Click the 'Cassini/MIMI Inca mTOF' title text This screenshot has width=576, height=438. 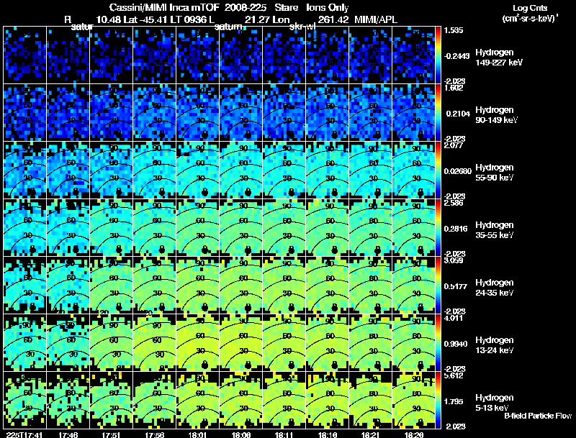click(x=164, y=7)
